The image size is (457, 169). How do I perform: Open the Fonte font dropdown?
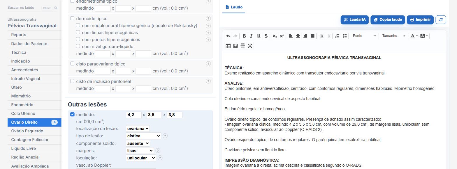[364, 36]
